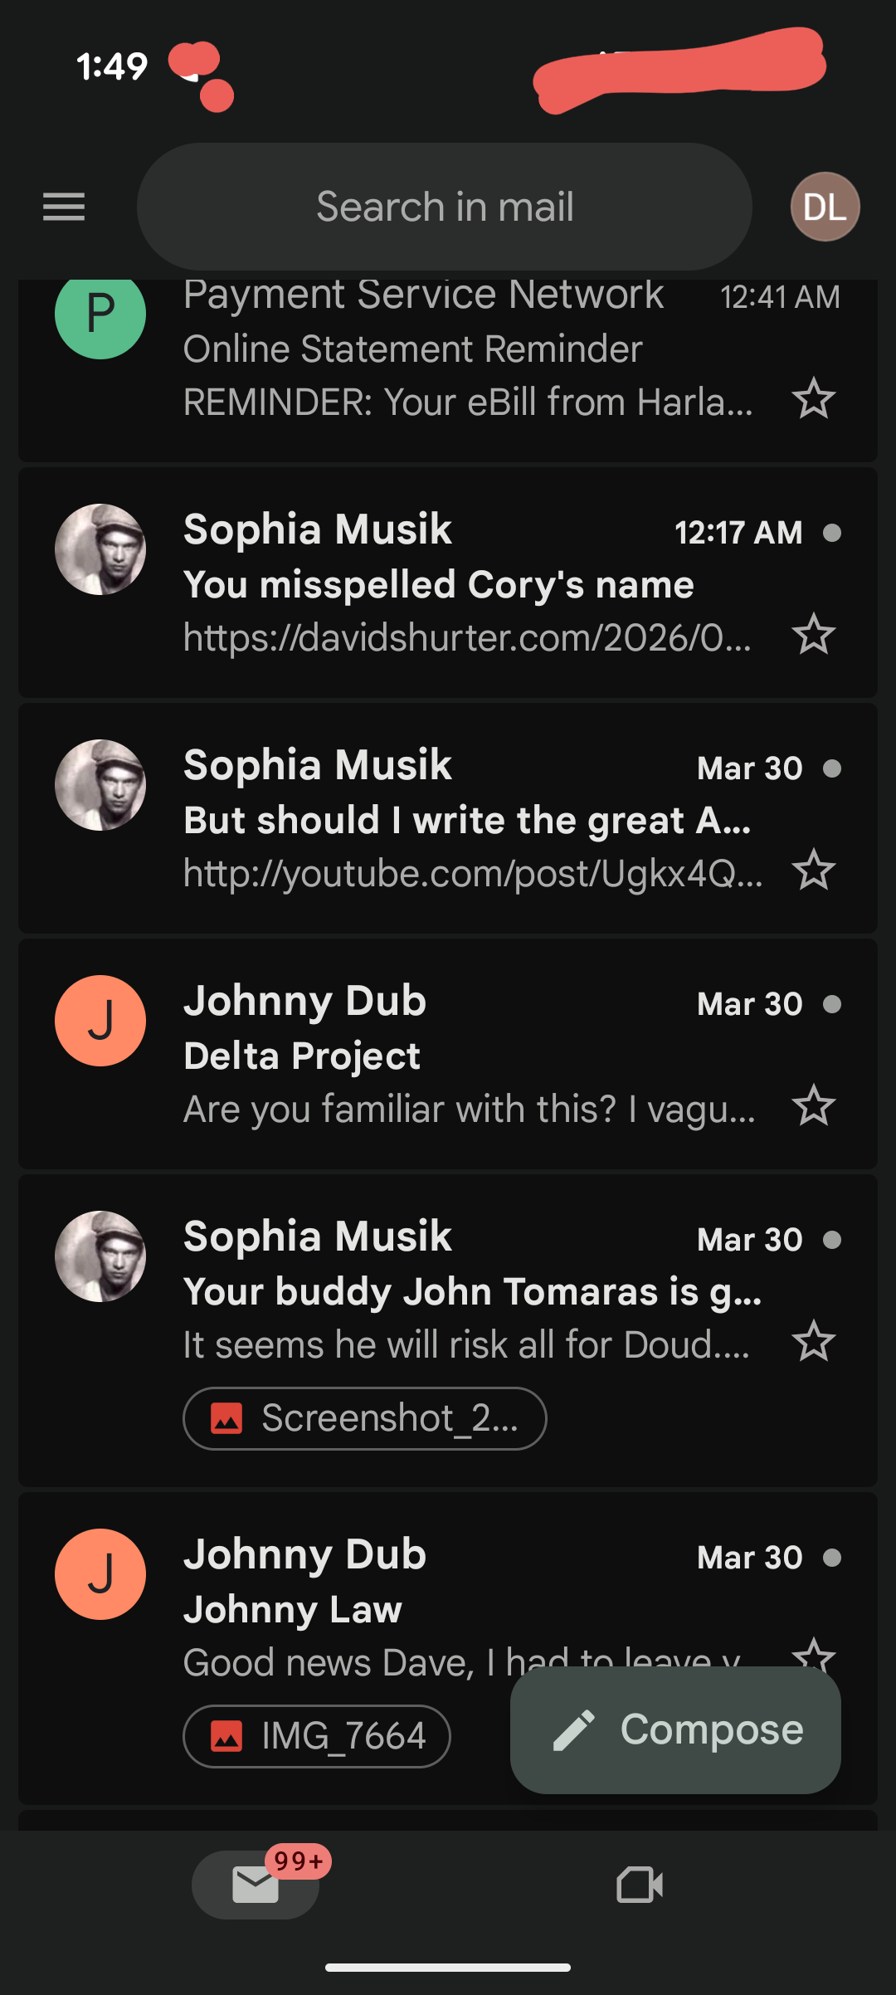Select Johnny Dub's avatar on Johnny Law email
This screenshot has width=896, height=1995.
(x=100, y=1574)
